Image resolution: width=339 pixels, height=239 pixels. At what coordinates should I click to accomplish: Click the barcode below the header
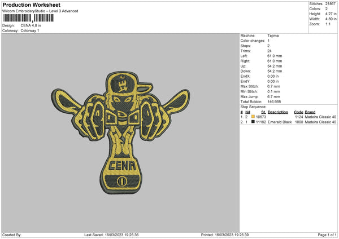(28, 18)
